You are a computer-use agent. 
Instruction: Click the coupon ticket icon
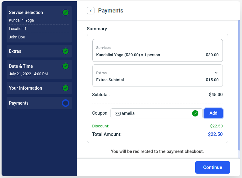(118, 113)
